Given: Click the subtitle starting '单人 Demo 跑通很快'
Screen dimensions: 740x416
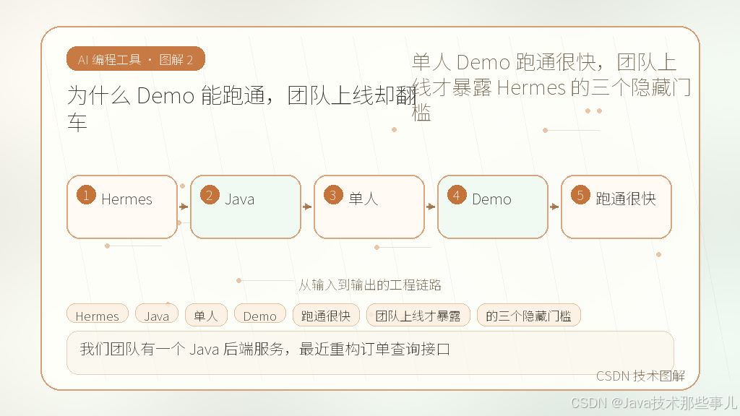Looking at the screenshot, I should (551, 87).
